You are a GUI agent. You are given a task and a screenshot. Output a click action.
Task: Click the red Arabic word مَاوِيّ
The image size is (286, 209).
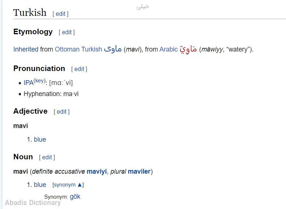point(188,49)
